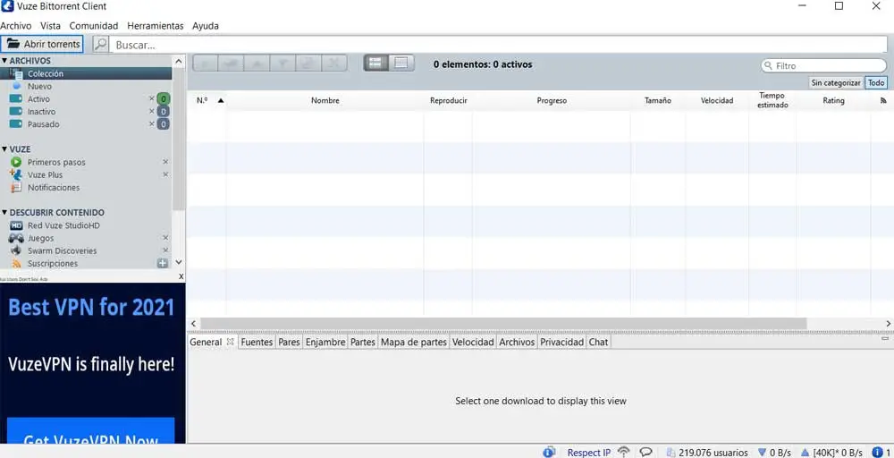894x458 pixels.
Task: Open the Comunidad menu
Action: (x=94, y=26)
